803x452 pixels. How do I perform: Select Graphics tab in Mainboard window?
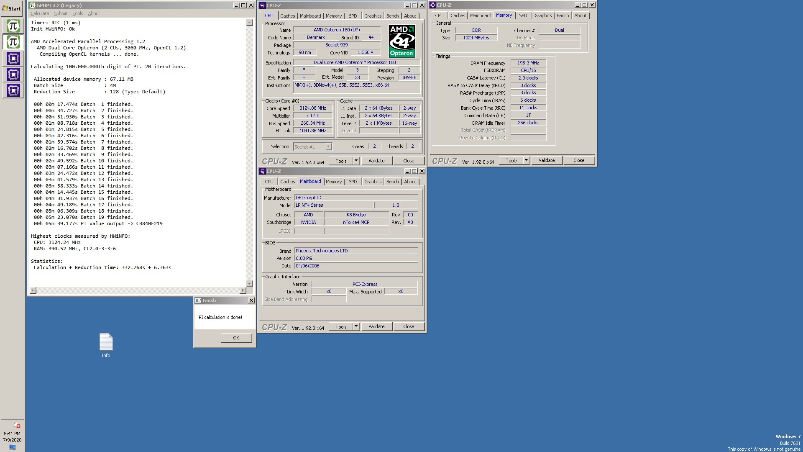(373, 182)
